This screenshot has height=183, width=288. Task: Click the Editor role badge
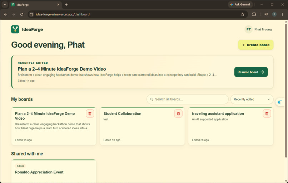pyautogui.click(x=20, y=166)
